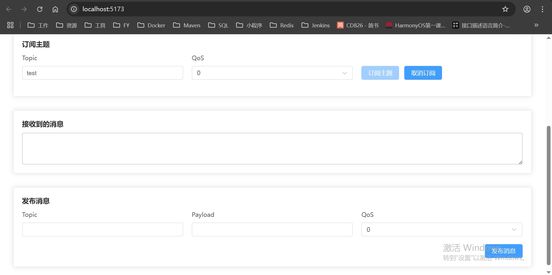The image size is (552, 275).
Task: Open the SQL bookmark folder
Action: click(218, 25)
